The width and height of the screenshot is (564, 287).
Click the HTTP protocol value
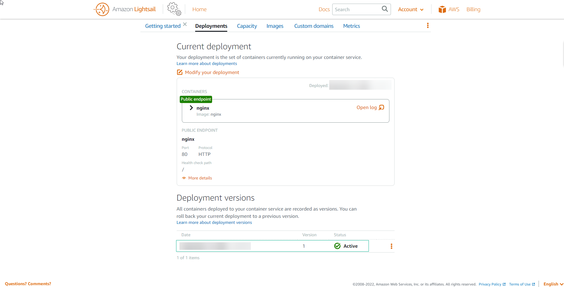205,154
